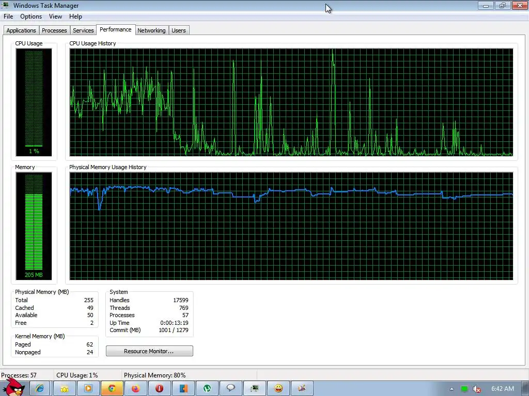Click the Available memory value 50
This screenshot has height=396, width=529.
(90, 315)
